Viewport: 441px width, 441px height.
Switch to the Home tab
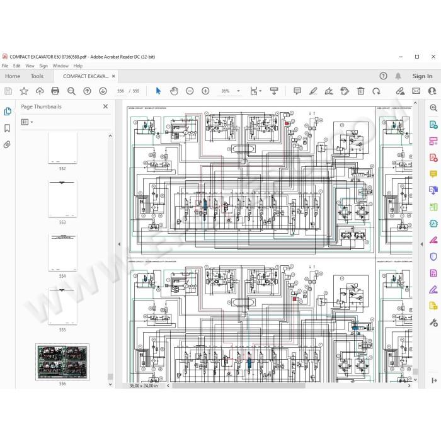pos(13,76)
